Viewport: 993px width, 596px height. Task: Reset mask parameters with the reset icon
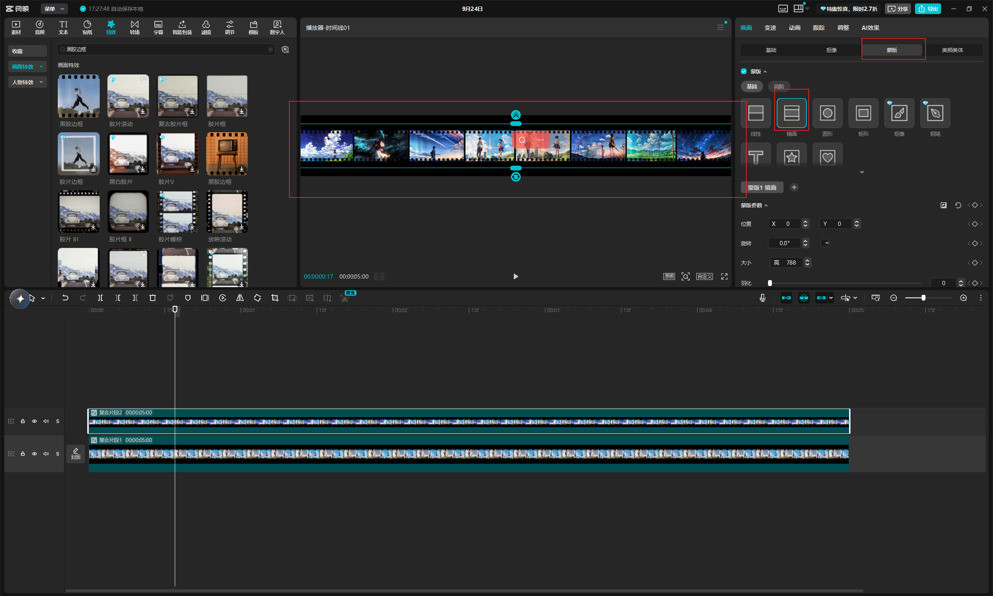coord(958,205)
